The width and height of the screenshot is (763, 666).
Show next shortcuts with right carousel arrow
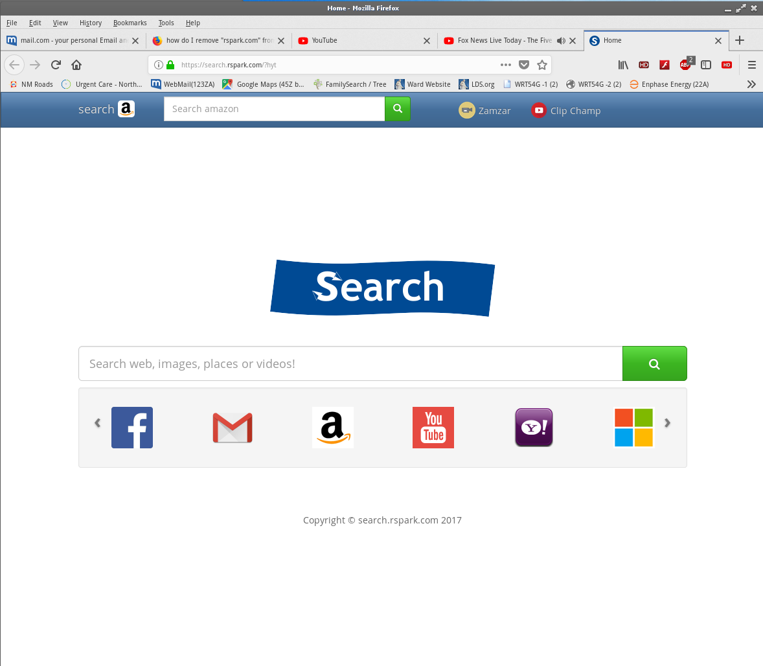668,423
